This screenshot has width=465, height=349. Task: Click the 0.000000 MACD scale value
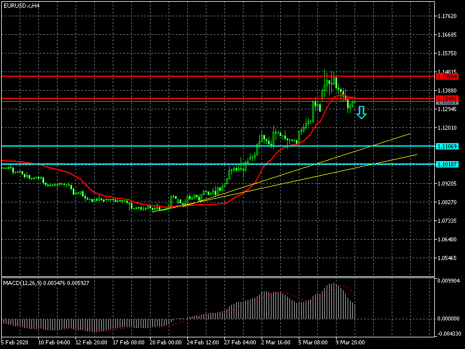point(448,319)
